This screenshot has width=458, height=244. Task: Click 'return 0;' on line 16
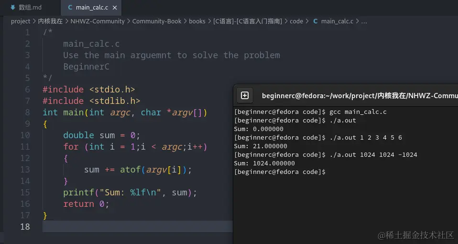point(86,204)
